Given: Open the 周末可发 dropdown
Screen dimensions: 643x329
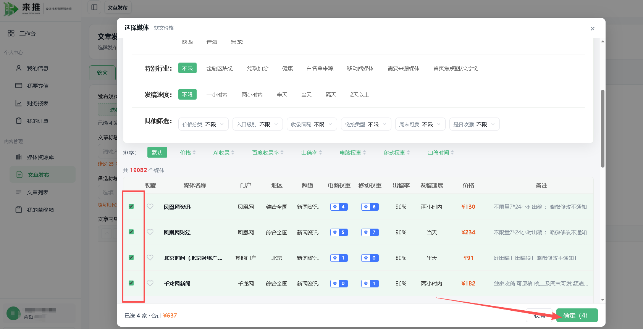Looking at the screenshot, I should [420, 124].
